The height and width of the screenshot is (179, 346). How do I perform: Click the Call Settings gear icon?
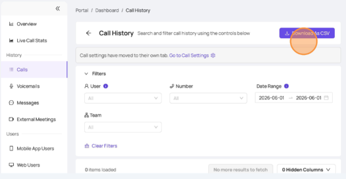213,55
